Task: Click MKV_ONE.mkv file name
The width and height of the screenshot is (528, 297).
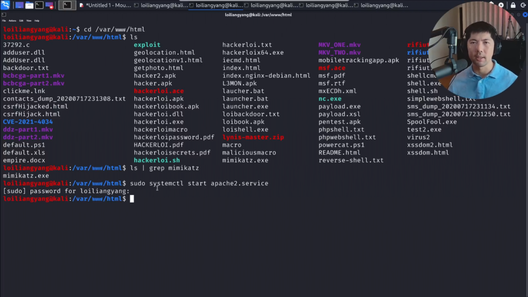Action: (339, 45)
